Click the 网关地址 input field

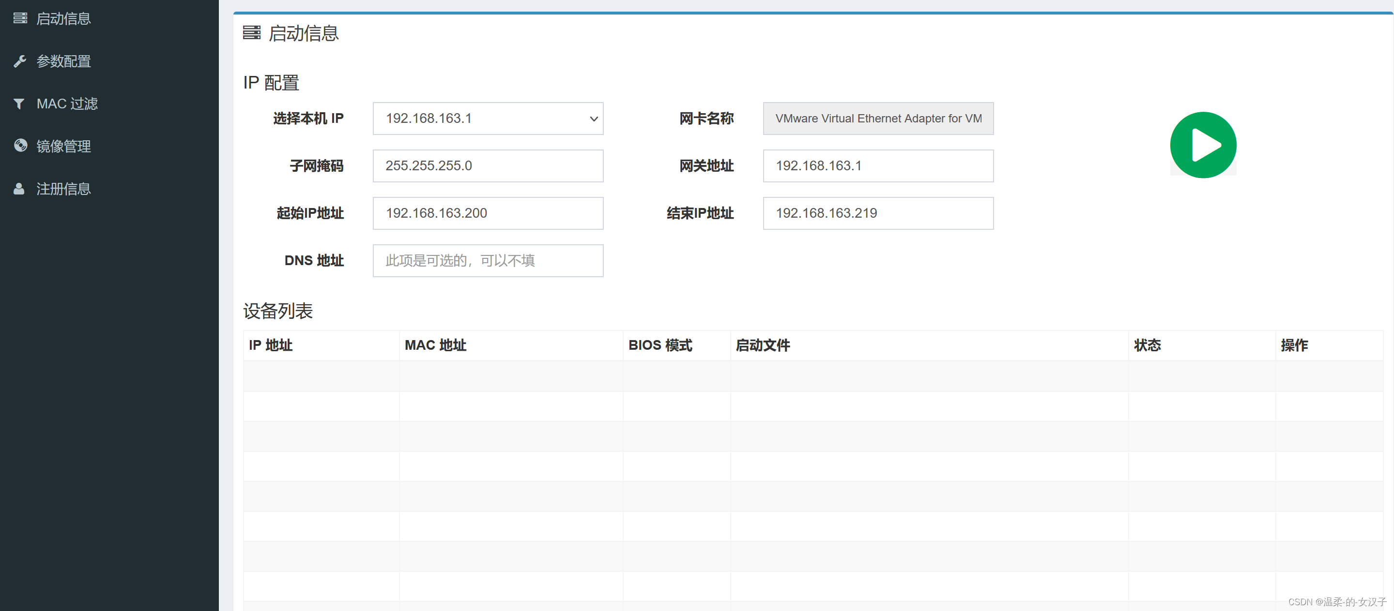[878, 166]
